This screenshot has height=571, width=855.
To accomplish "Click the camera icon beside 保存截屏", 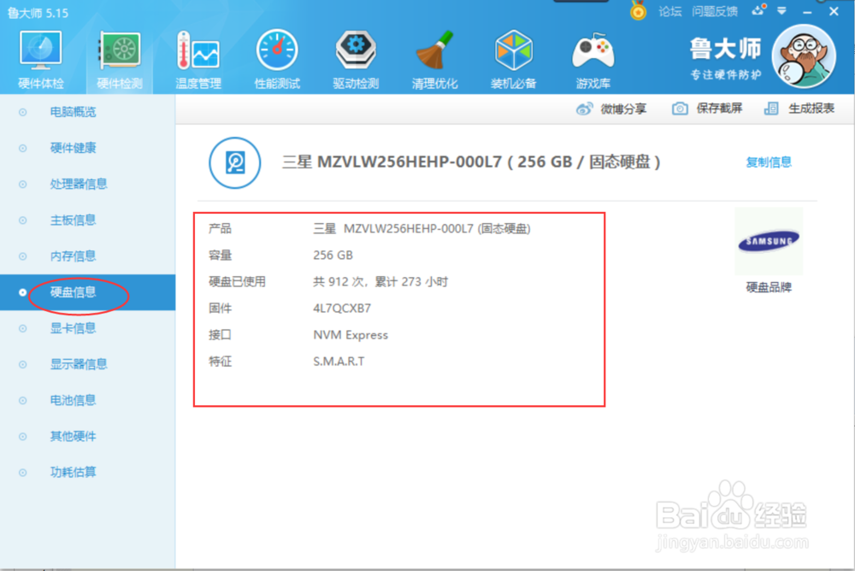I will click(x=680, y=109).
